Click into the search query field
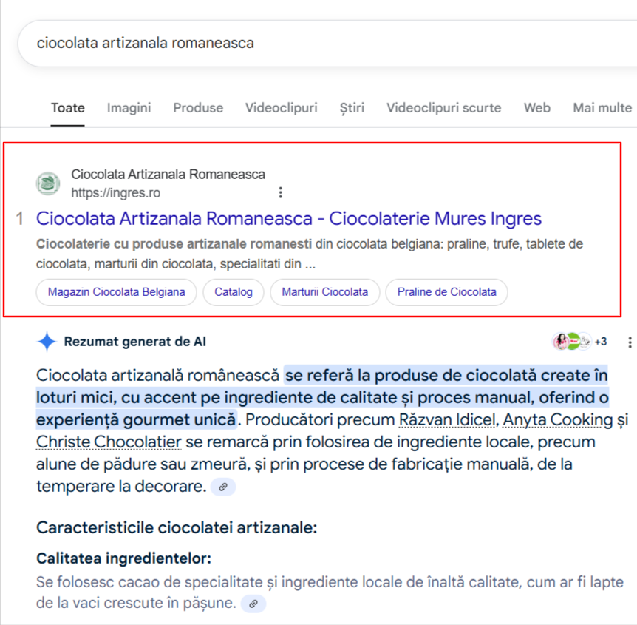The width and height of the screenshot is (637, 625). pos(327,43)
